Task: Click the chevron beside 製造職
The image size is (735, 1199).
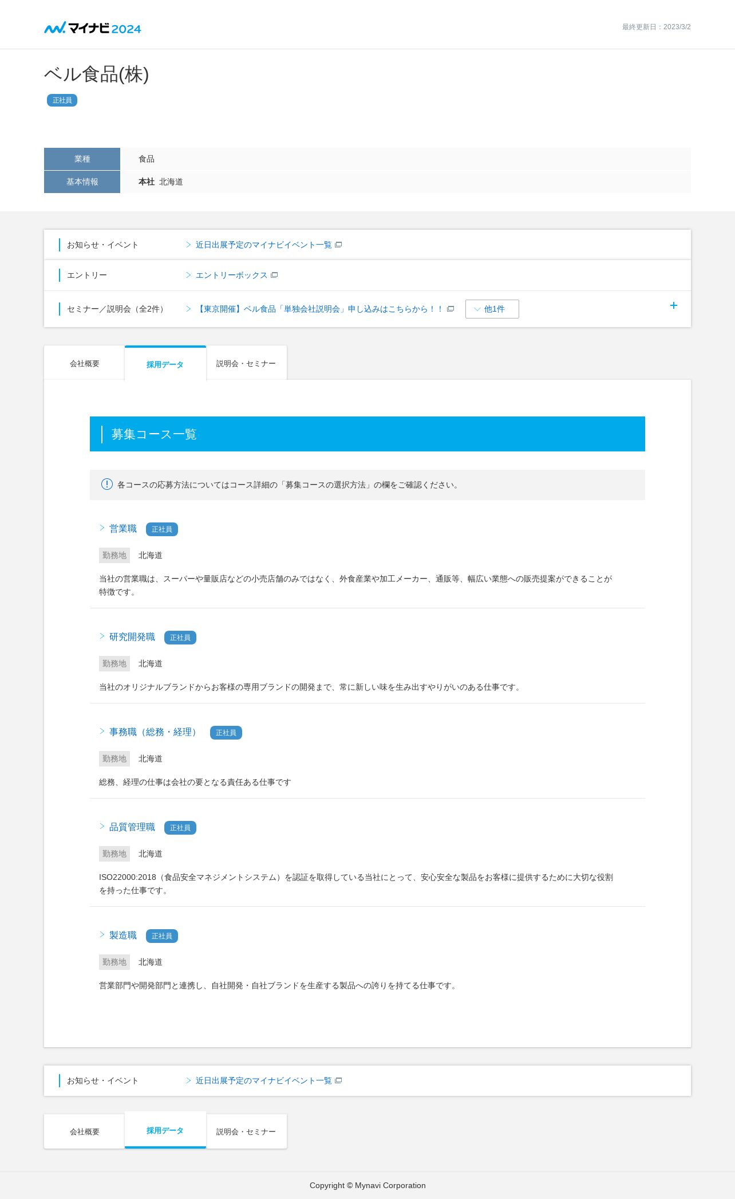Action: pos(102,934)
